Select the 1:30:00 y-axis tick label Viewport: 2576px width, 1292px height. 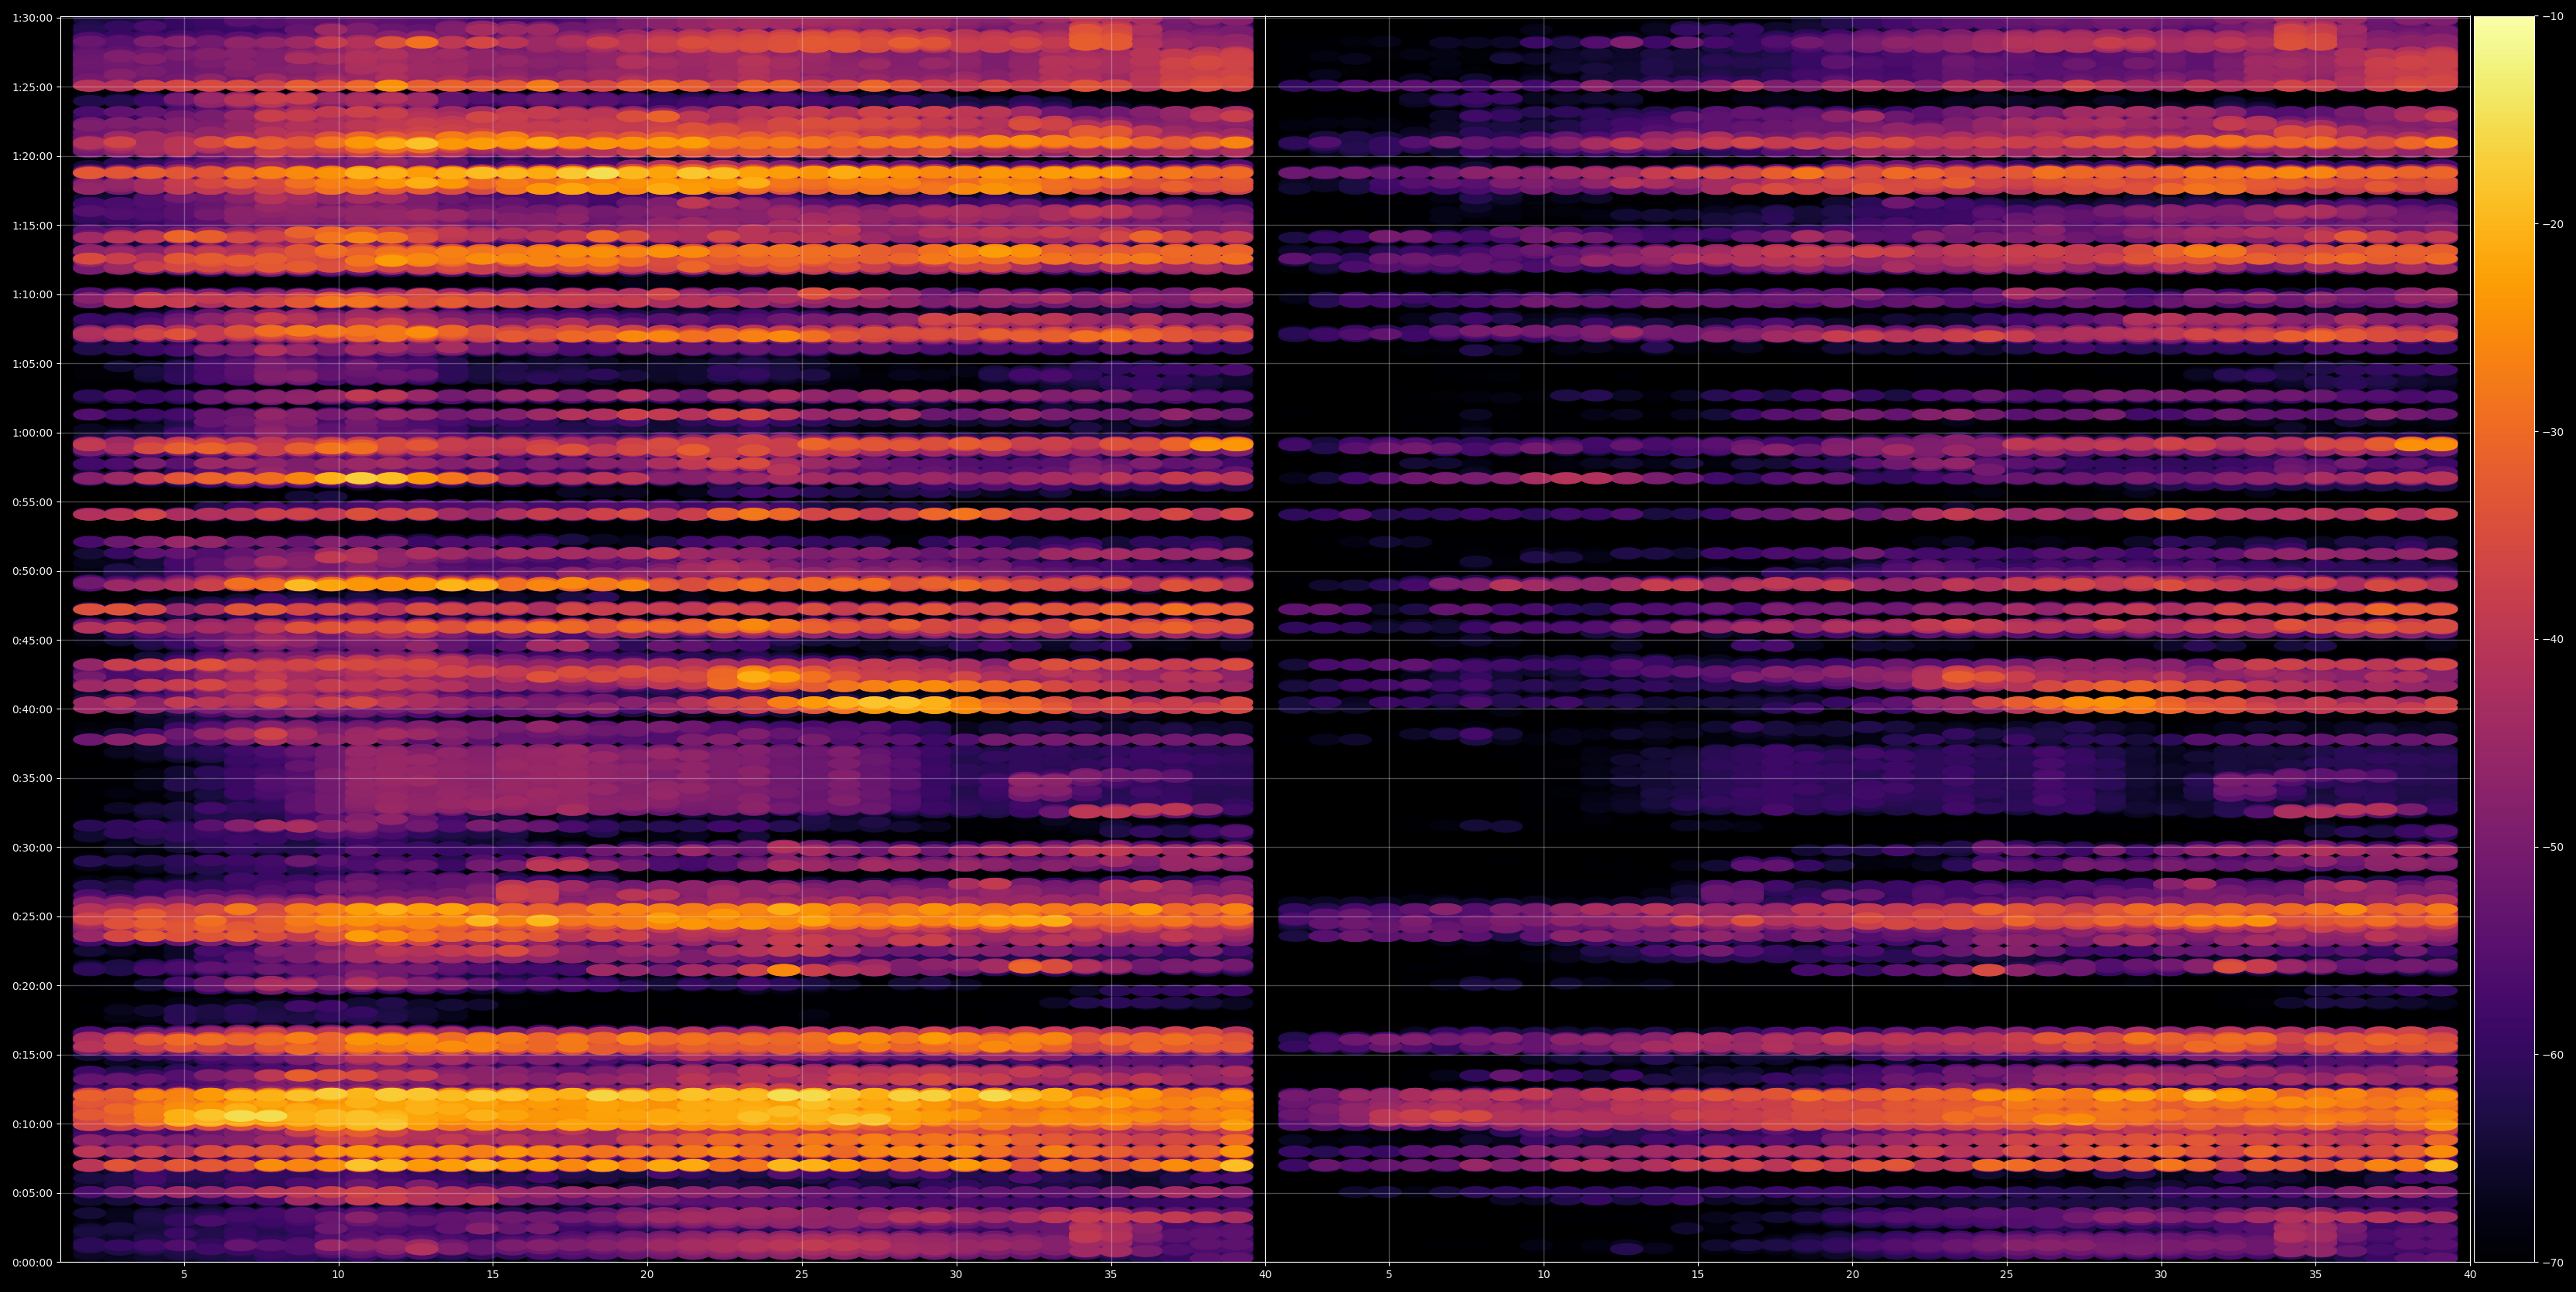pos(32,18)
